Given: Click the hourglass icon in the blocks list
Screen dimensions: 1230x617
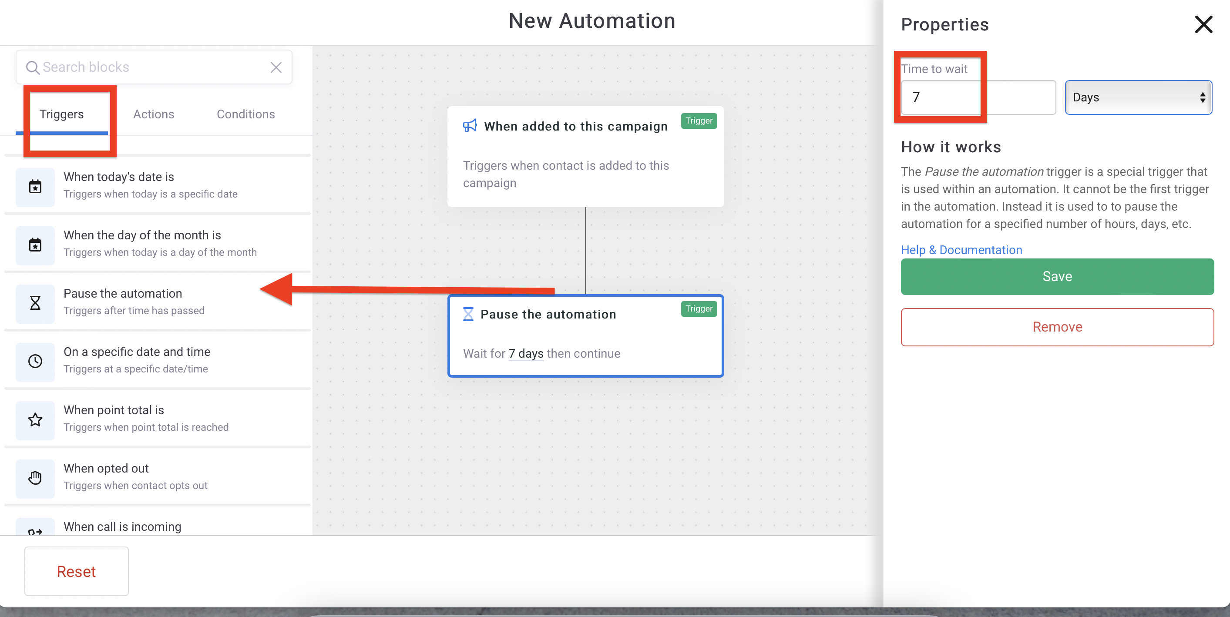Looking at the screenshot, I should pos(35,303).
